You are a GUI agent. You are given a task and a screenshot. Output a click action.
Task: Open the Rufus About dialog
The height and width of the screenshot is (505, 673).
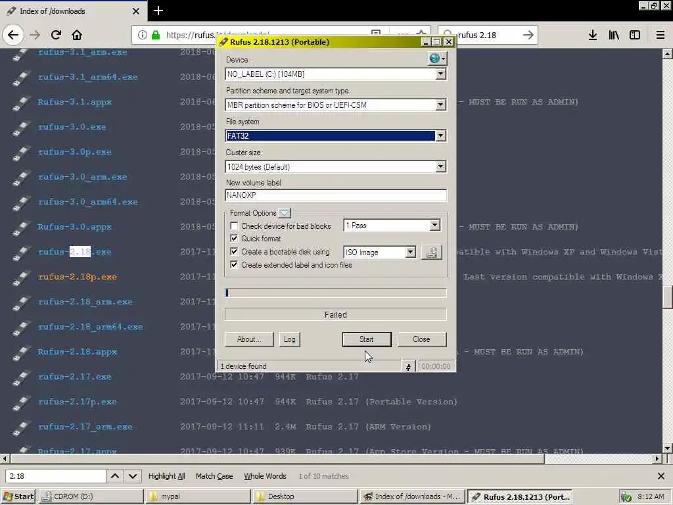[x=249, y=339]
